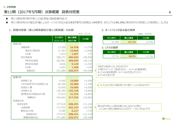
Task: Click row label '1年内返済予定の長期借入金'
Action: [x=34, y=84]
